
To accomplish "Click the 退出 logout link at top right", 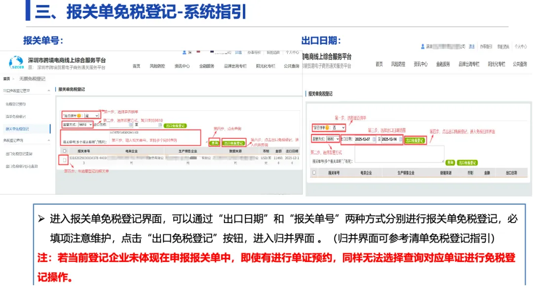I will click(x=472, y=46).
